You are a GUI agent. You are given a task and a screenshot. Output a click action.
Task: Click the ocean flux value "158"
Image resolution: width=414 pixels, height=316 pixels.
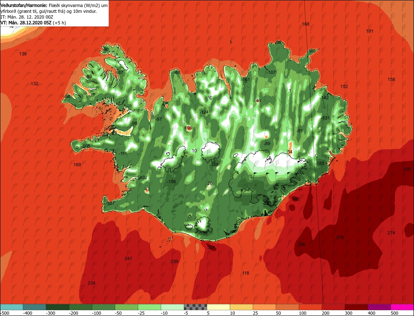[391, 79]
